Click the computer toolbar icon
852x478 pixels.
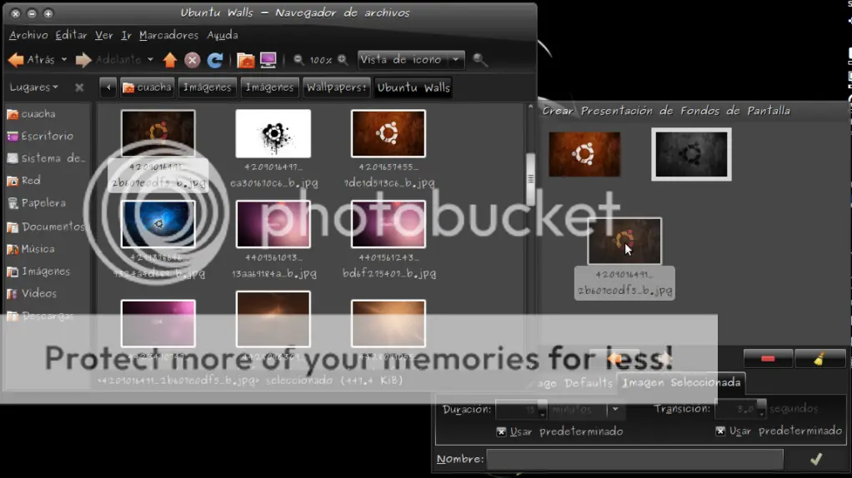(x=268, y=60)
